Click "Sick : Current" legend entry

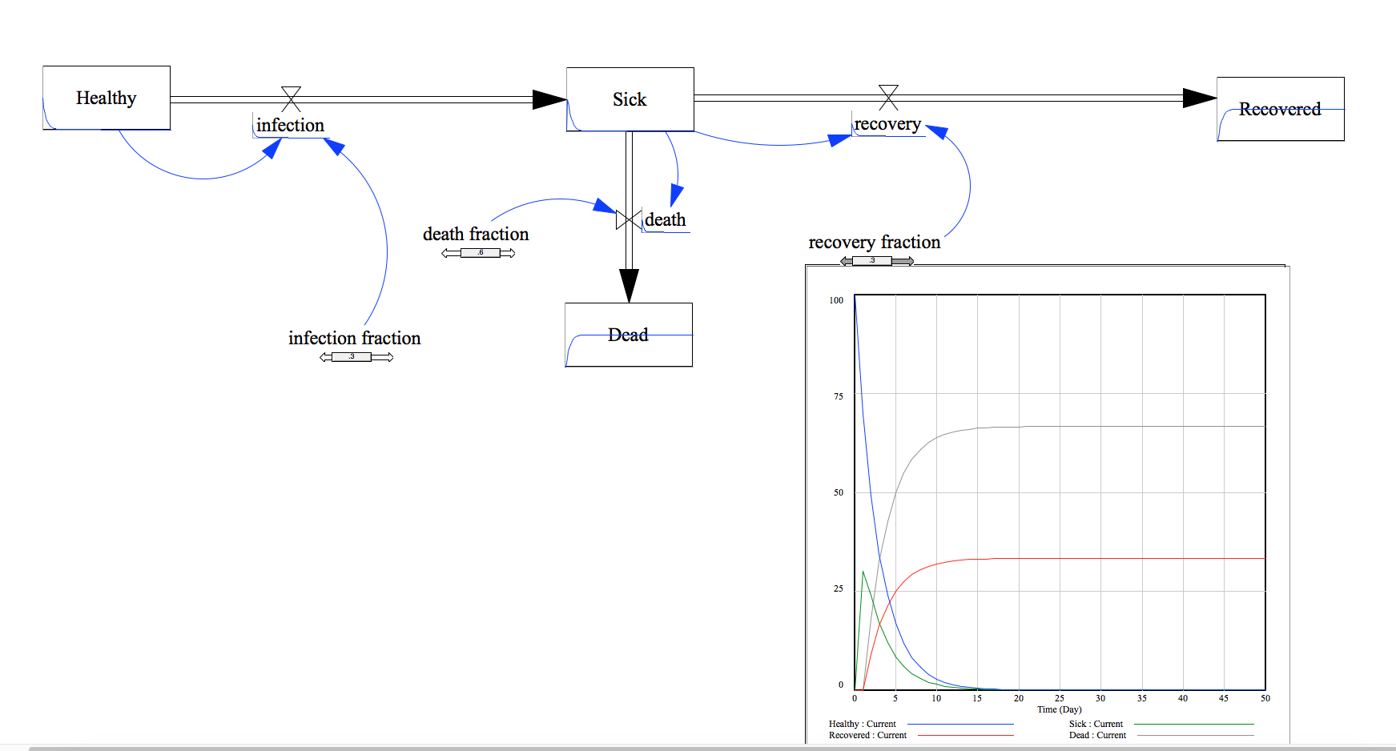[1096, 724]
